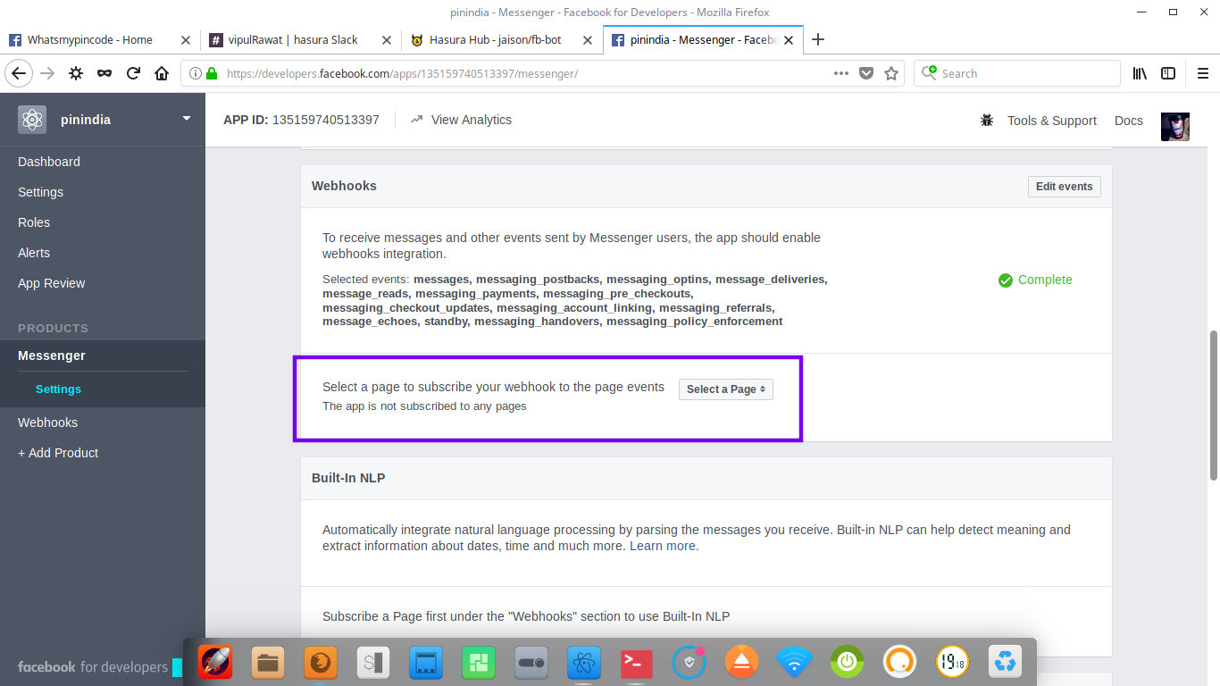Click the Wi-Fi network icon in the dock
This screenshot has width=1220, height=686.
click(x=794, y=663)
